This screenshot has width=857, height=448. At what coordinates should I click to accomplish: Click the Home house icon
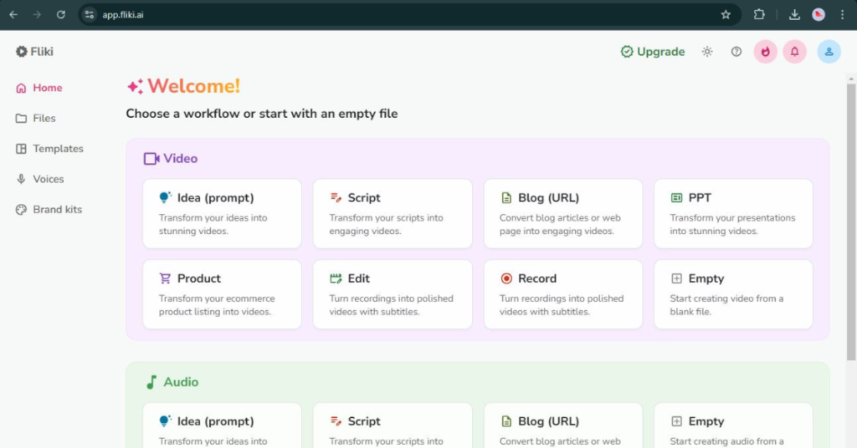click(21, 89)
